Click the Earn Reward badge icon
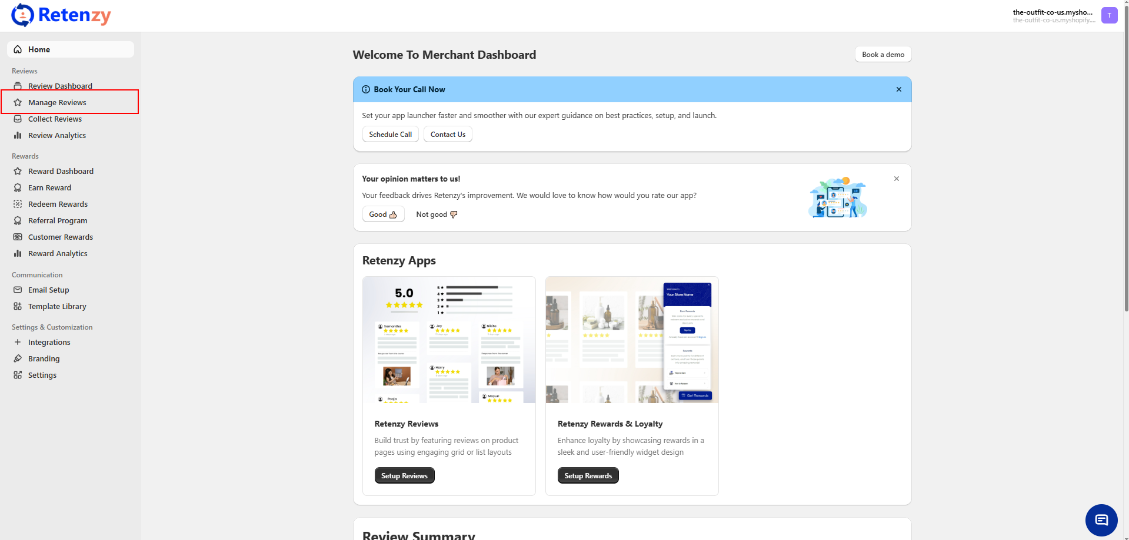 [18, 187]
